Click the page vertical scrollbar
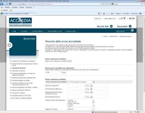The image size is (145, 113). [144, 63]
